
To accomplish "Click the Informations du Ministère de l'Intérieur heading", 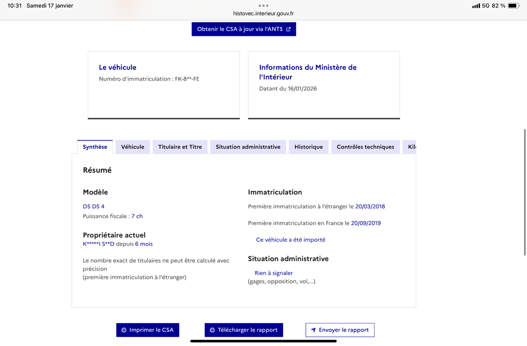I will pyautogui.click(x=308, y=72).
